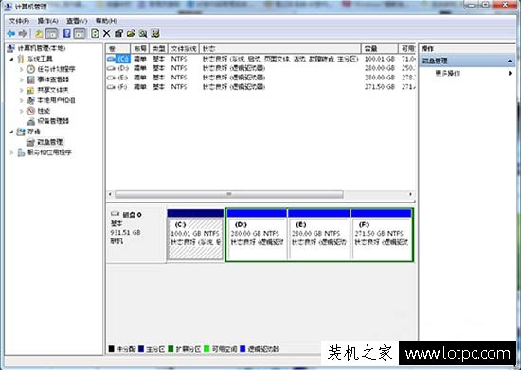The image size is (521, 370).
Task: Open help via blue question mark icon
Action: [x=67, y=33]
